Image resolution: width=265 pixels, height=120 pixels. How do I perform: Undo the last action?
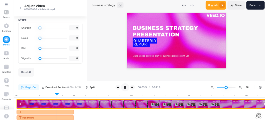184,5
